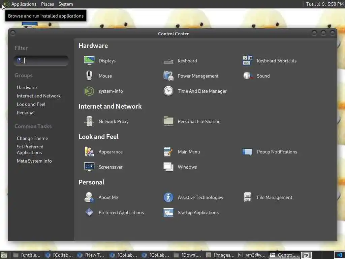Screen dimensions: 345x259
Task: Open the Network Proxy icon
Action: [x=89, y=121]
